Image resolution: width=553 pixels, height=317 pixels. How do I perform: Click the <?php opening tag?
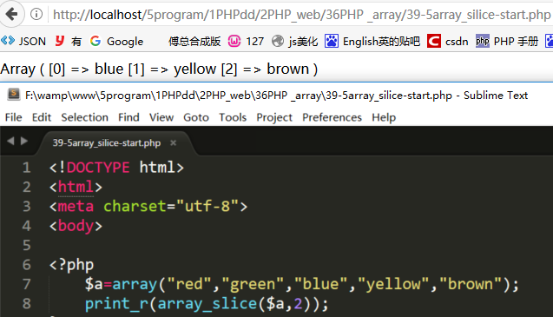coord(71,264)
